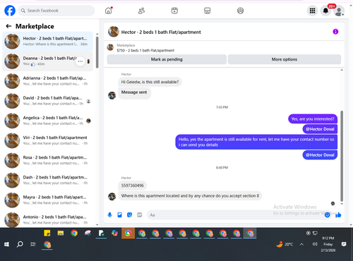Click the 'Yes, are you interested?' message

click(313, 119)
